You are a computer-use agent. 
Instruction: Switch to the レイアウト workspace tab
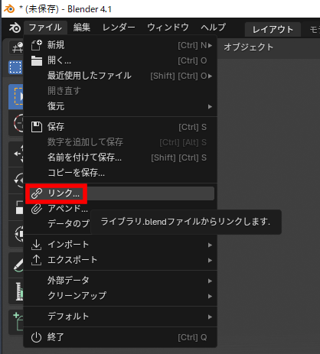coord(273,30)
